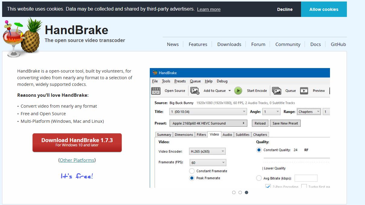This screenshot has width=365, height=205.
Task: Open the Queue menu in menu bar
Action: 195,81
